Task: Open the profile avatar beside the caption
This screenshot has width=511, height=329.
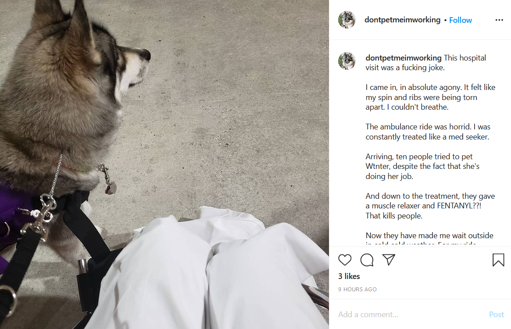Action: 347,61
